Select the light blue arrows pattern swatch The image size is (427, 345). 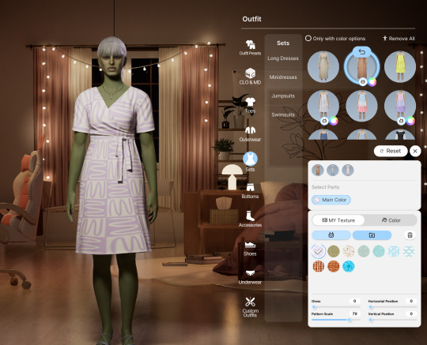(394, 252)
